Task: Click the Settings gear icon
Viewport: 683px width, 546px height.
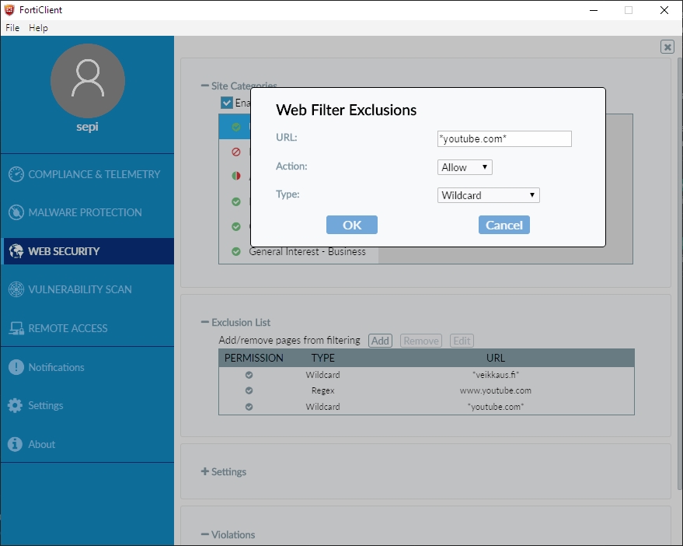Action: coord(15,405)
